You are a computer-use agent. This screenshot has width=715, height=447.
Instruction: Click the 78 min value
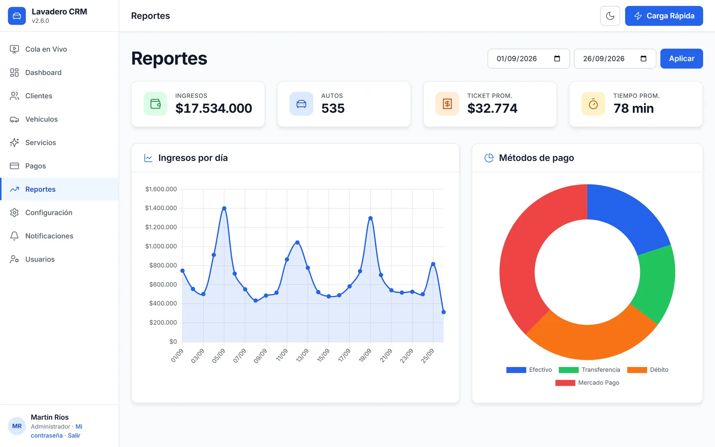point(633,108)
